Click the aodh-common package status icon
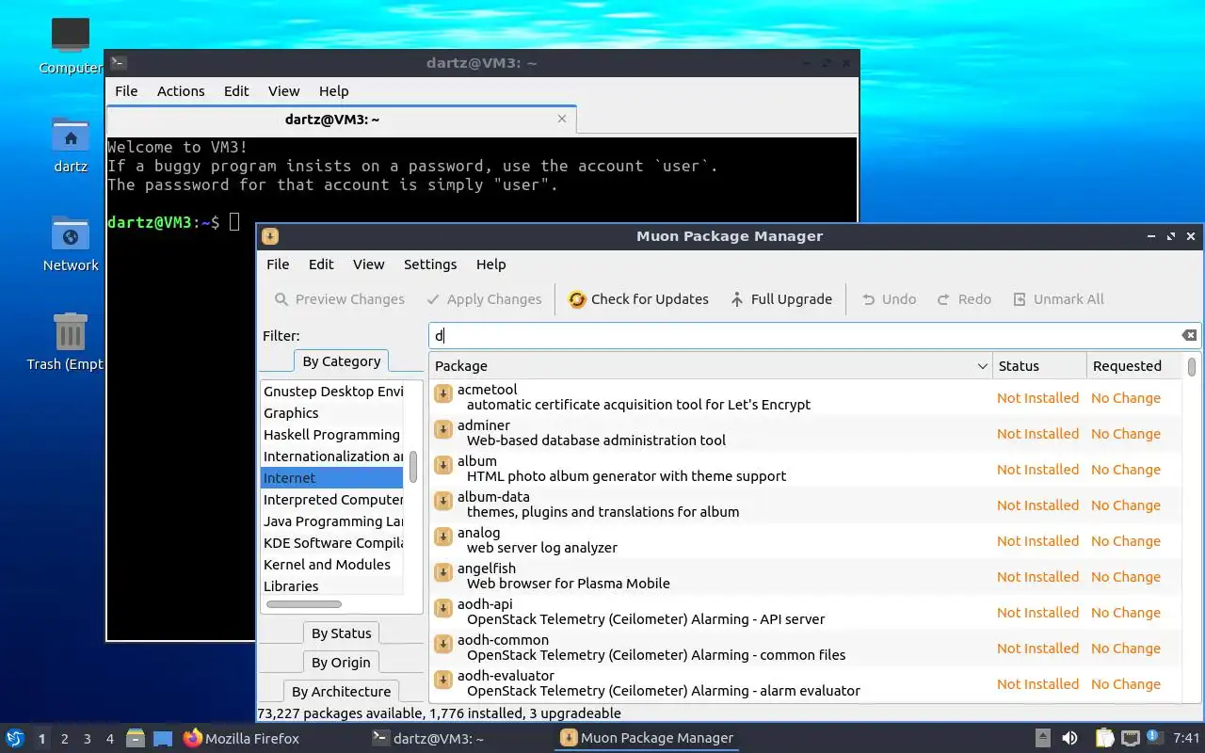Image resolution: width=1205 pixels, height=753 pixels. coord(443,644)
